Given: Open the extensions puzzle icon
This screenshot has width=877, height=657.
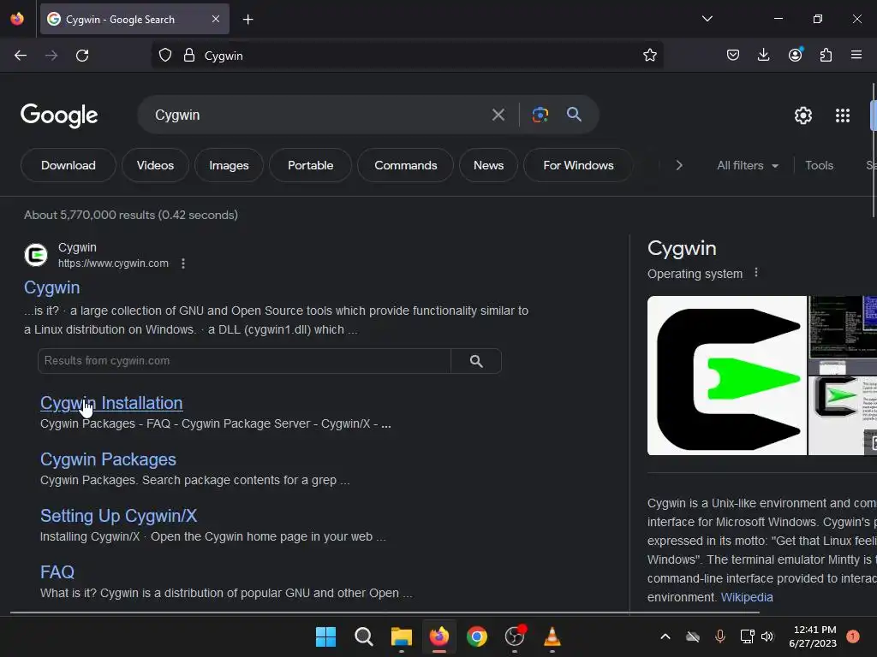Looking at the screenshot, I should (x=826, y=55).
